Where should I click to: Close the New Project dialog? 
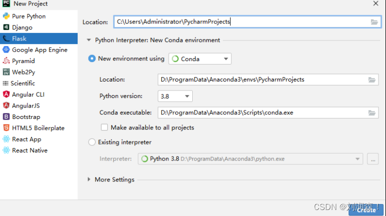(375, 3)
